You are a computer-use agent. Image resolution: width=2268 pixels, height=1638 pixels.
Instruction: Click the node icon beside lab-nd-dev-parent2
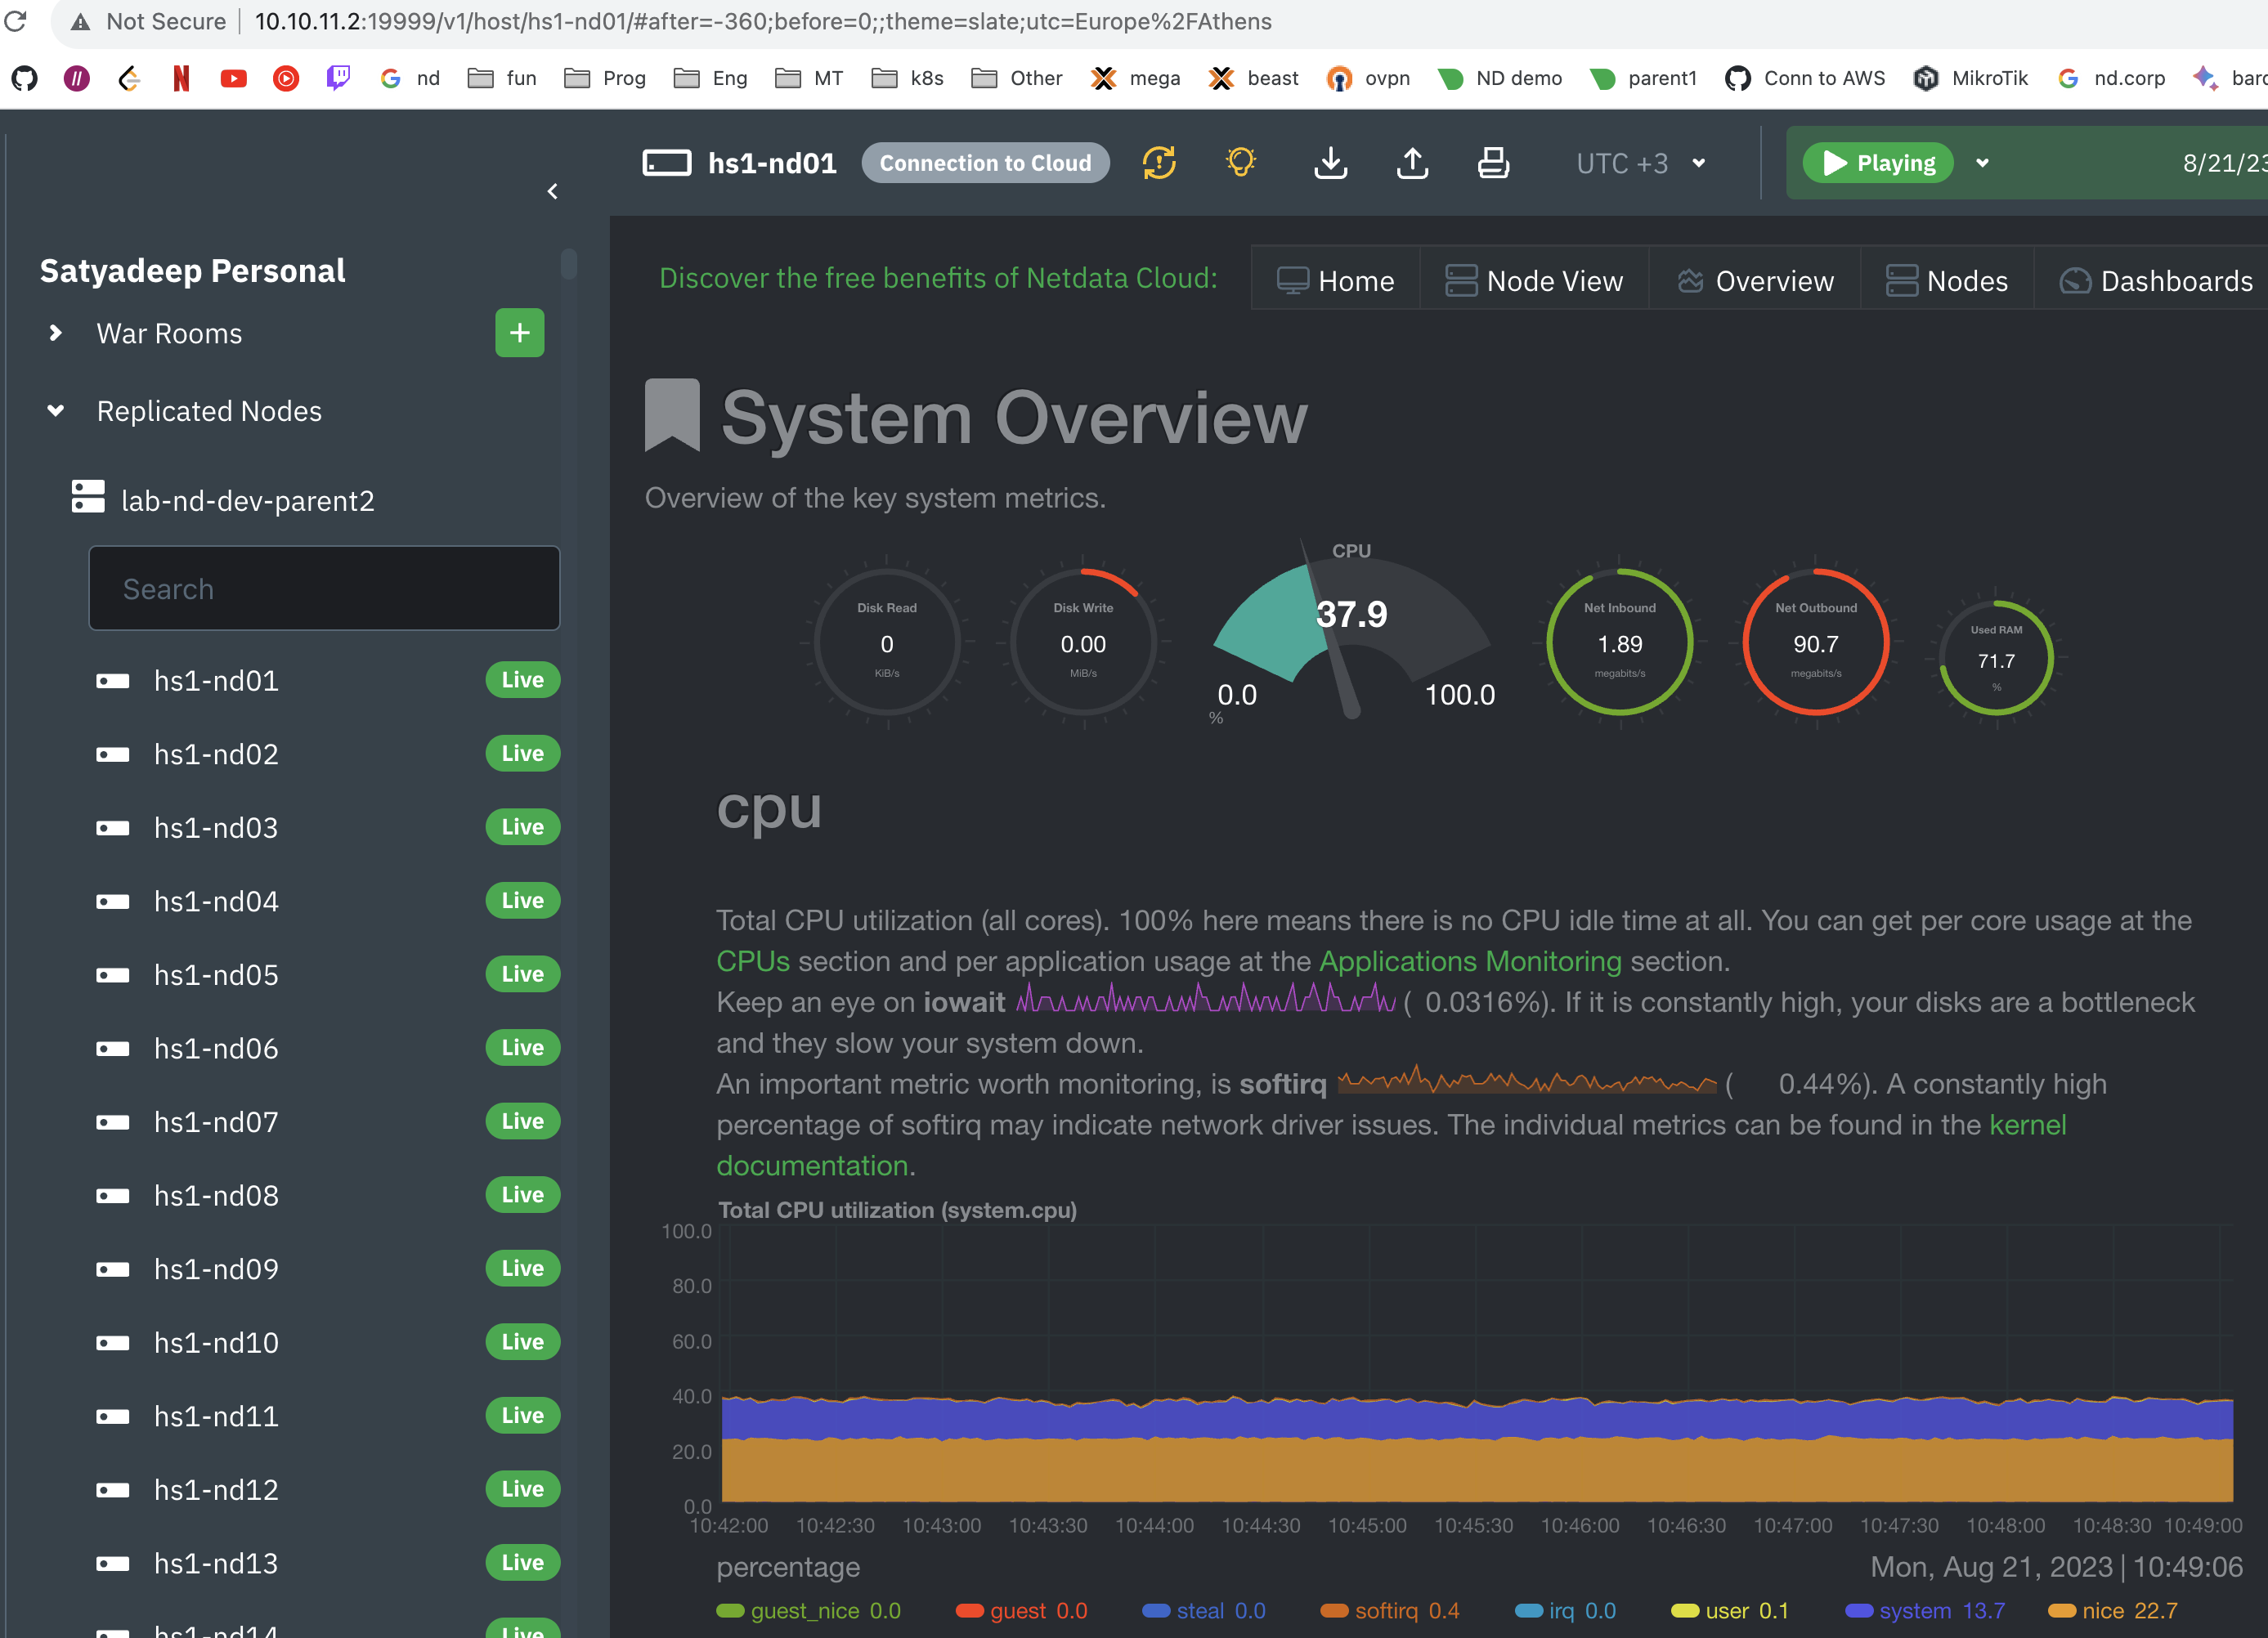click(x=88, y=497)
